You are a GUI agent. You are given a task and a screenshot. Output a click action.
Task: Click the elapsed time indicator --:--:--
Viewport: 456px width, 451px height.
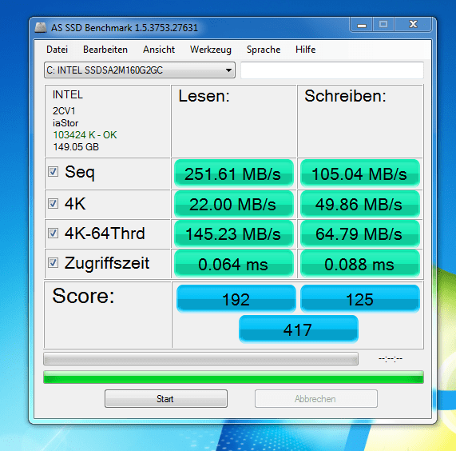[x=391, y=358]
